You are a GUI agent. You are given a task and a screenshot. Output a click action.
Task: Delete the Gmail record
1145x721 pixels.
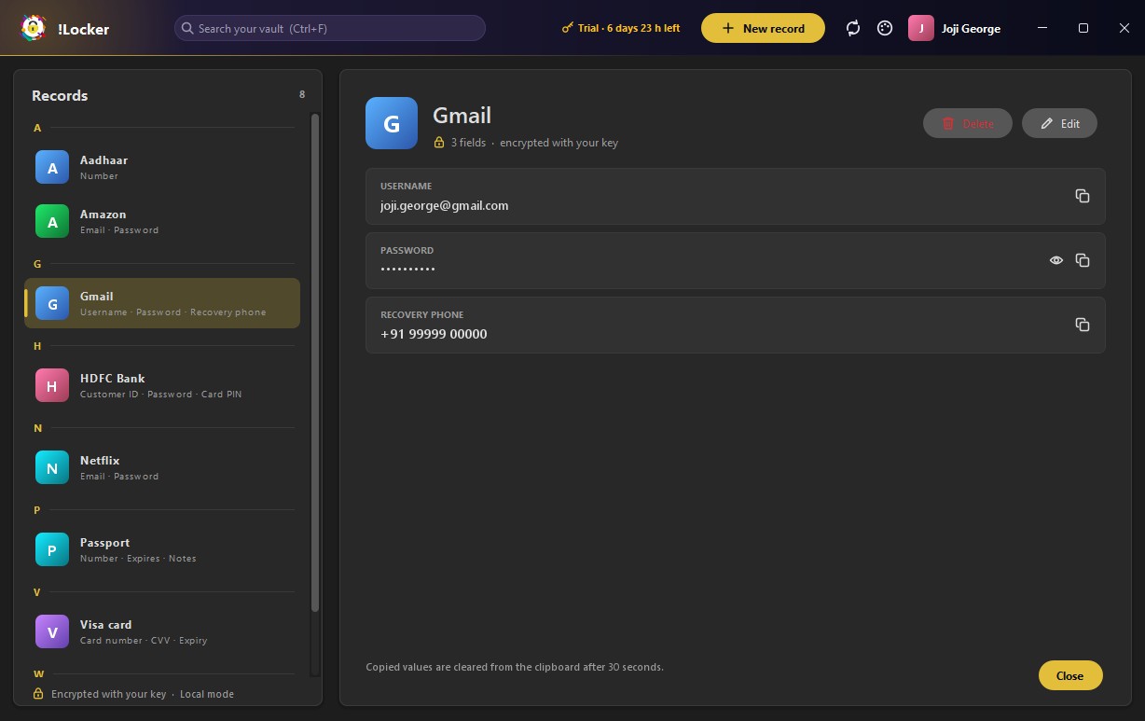[x=967, y=123]
